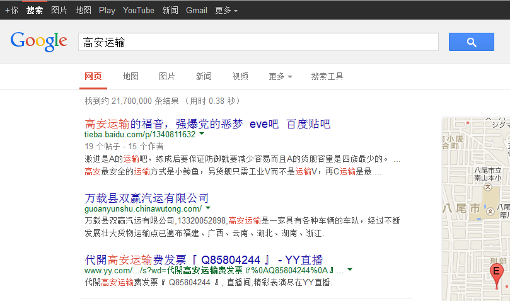
Task: Open green arrow beside guoanyunshu.chinawutong.com URL
Action: (208, 208)
